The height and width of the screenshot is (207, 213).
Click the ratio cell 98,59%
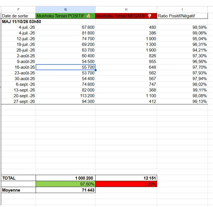(x=182, y=27)
